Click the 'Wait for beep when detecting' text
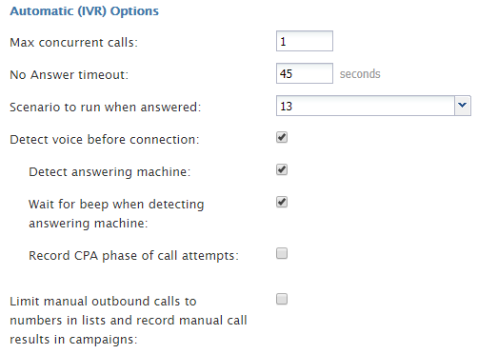 116,205
